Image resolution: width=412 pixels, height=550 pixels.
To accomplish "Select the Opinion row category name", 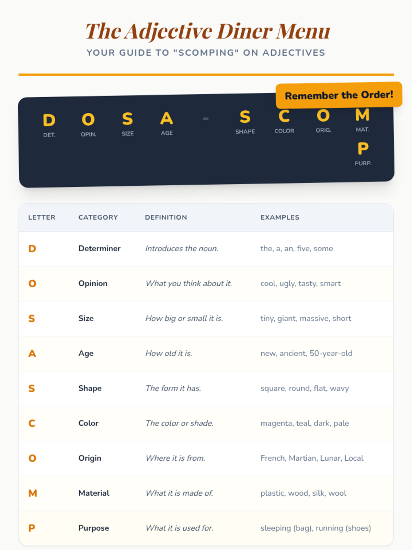I will click(x=93, y=283).
